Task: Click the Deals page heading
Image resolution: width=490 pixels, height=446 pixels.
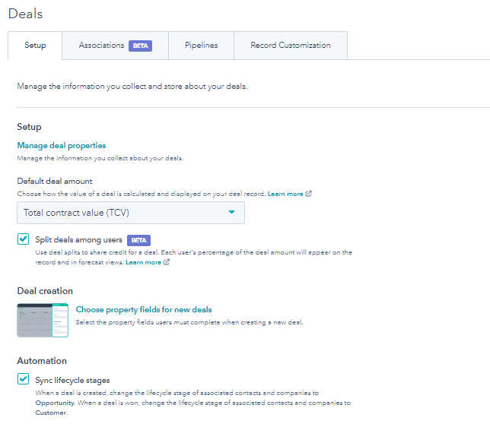Action: click(25, 14)
